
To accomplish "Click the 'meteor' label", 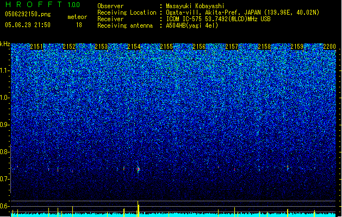I will [77, 17].
